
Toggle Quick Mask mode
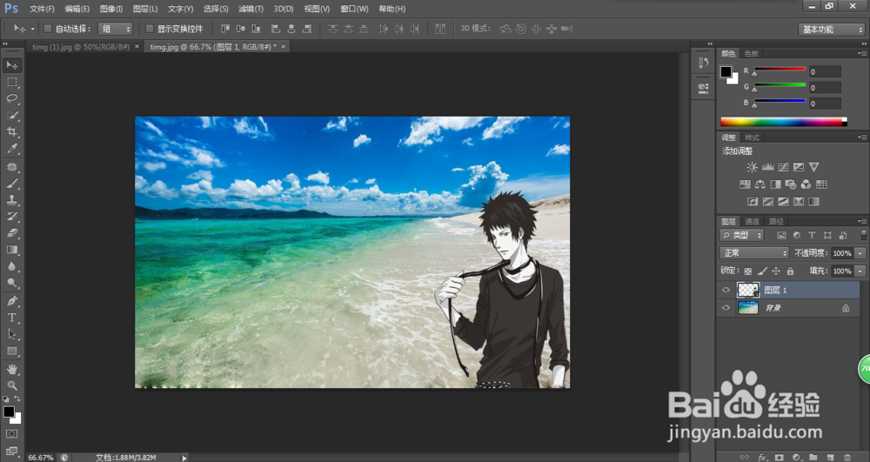coord(11,433)
